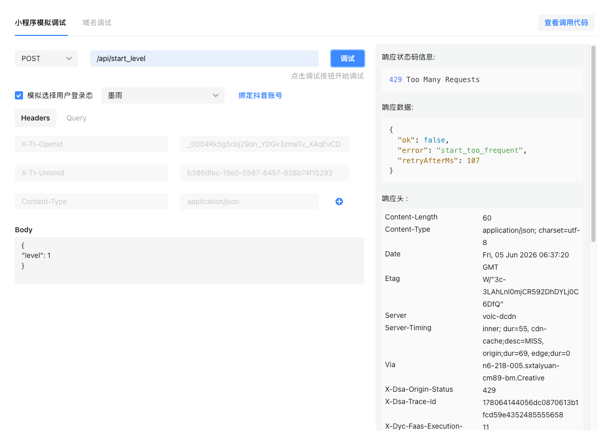
Task: Toggle 模拟选择用户登录态 checkbox
Action: click(x=19, y=95)
